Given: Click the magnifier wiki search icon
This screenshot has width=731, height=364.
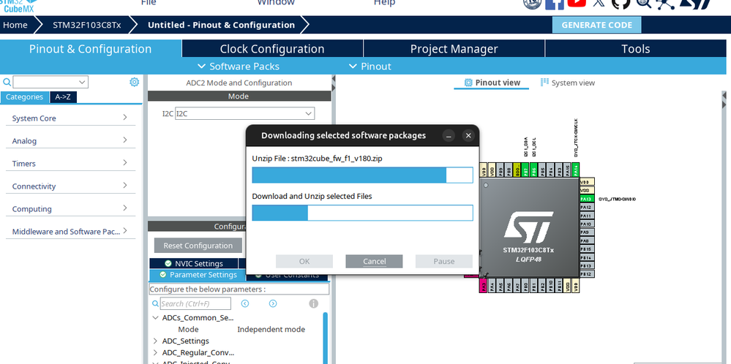Looking at the screenshot, I should pos(644,3).
